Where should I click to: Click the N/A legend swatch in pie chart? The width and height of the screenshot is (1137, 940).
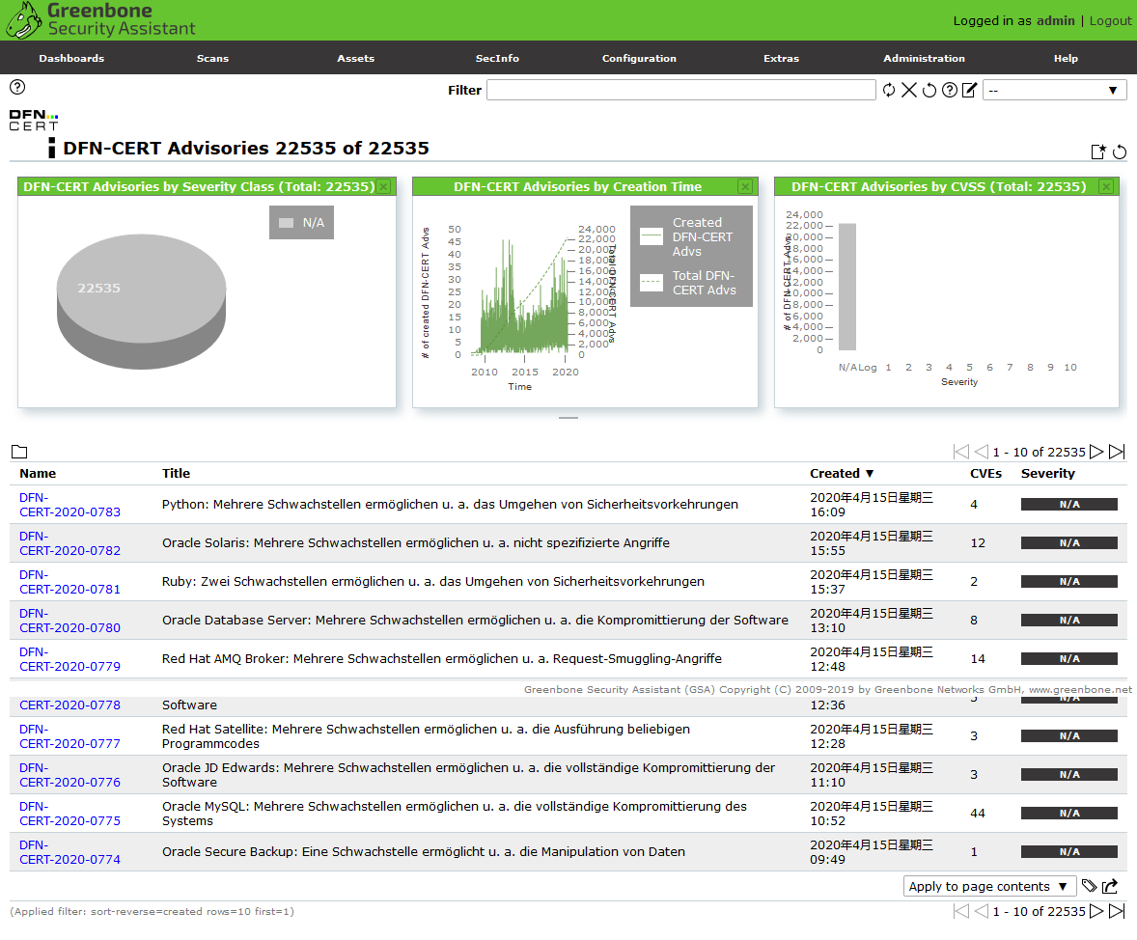(x=287, y=223)
